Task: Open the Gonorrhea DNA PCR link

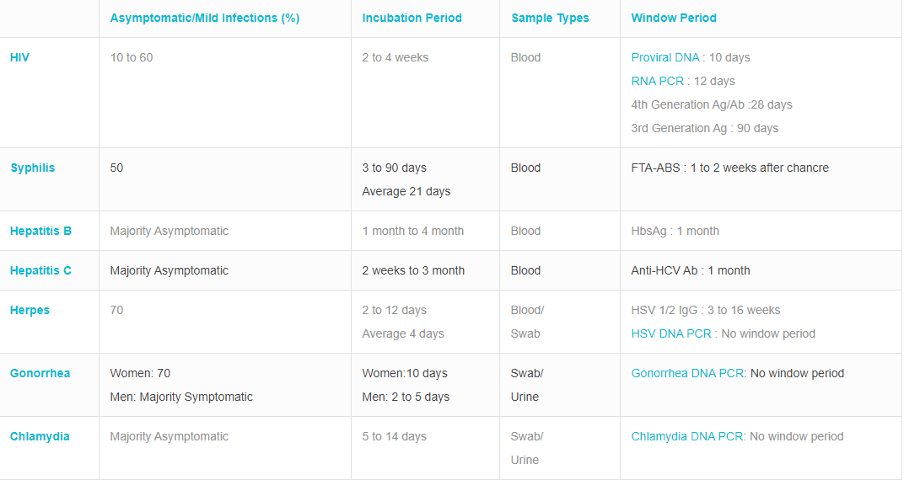Action: pyautogui.click(x=687, y=373)
